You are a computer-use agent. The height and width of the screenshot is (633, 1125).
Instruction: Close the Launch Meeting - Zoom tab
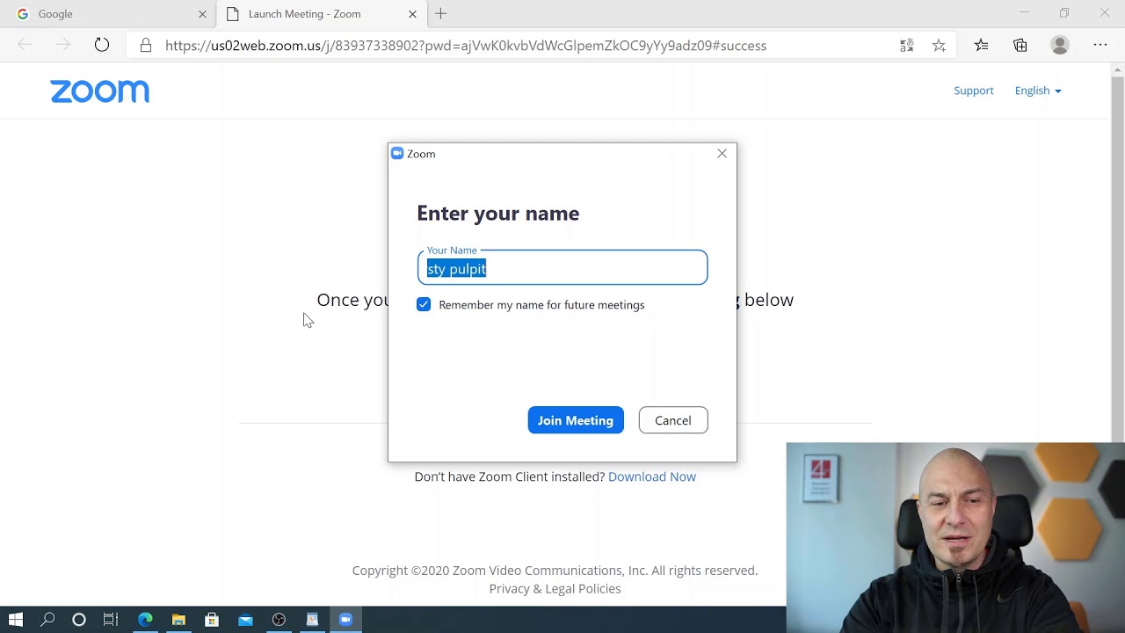click(412, 14)
